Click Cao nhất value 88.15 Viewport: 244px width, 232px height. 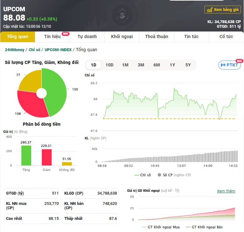point(54,219)
